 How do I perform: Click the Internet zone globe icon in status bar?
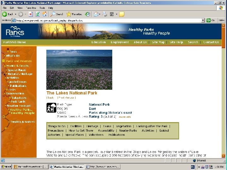[194, 161]
